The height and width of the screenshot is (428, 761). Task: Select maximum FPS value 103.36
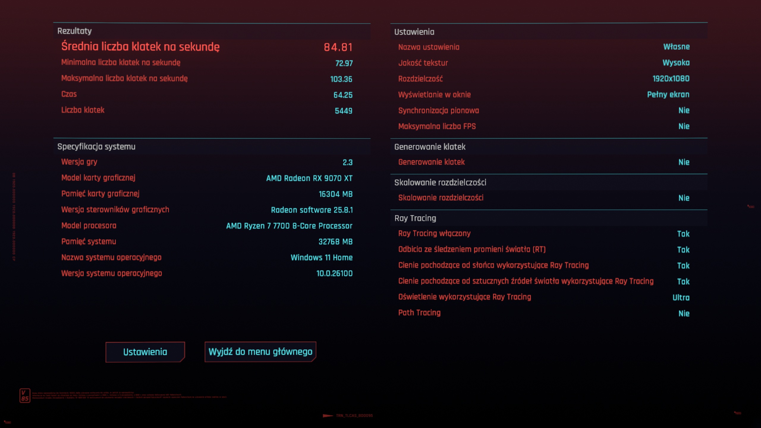[341, 79]
